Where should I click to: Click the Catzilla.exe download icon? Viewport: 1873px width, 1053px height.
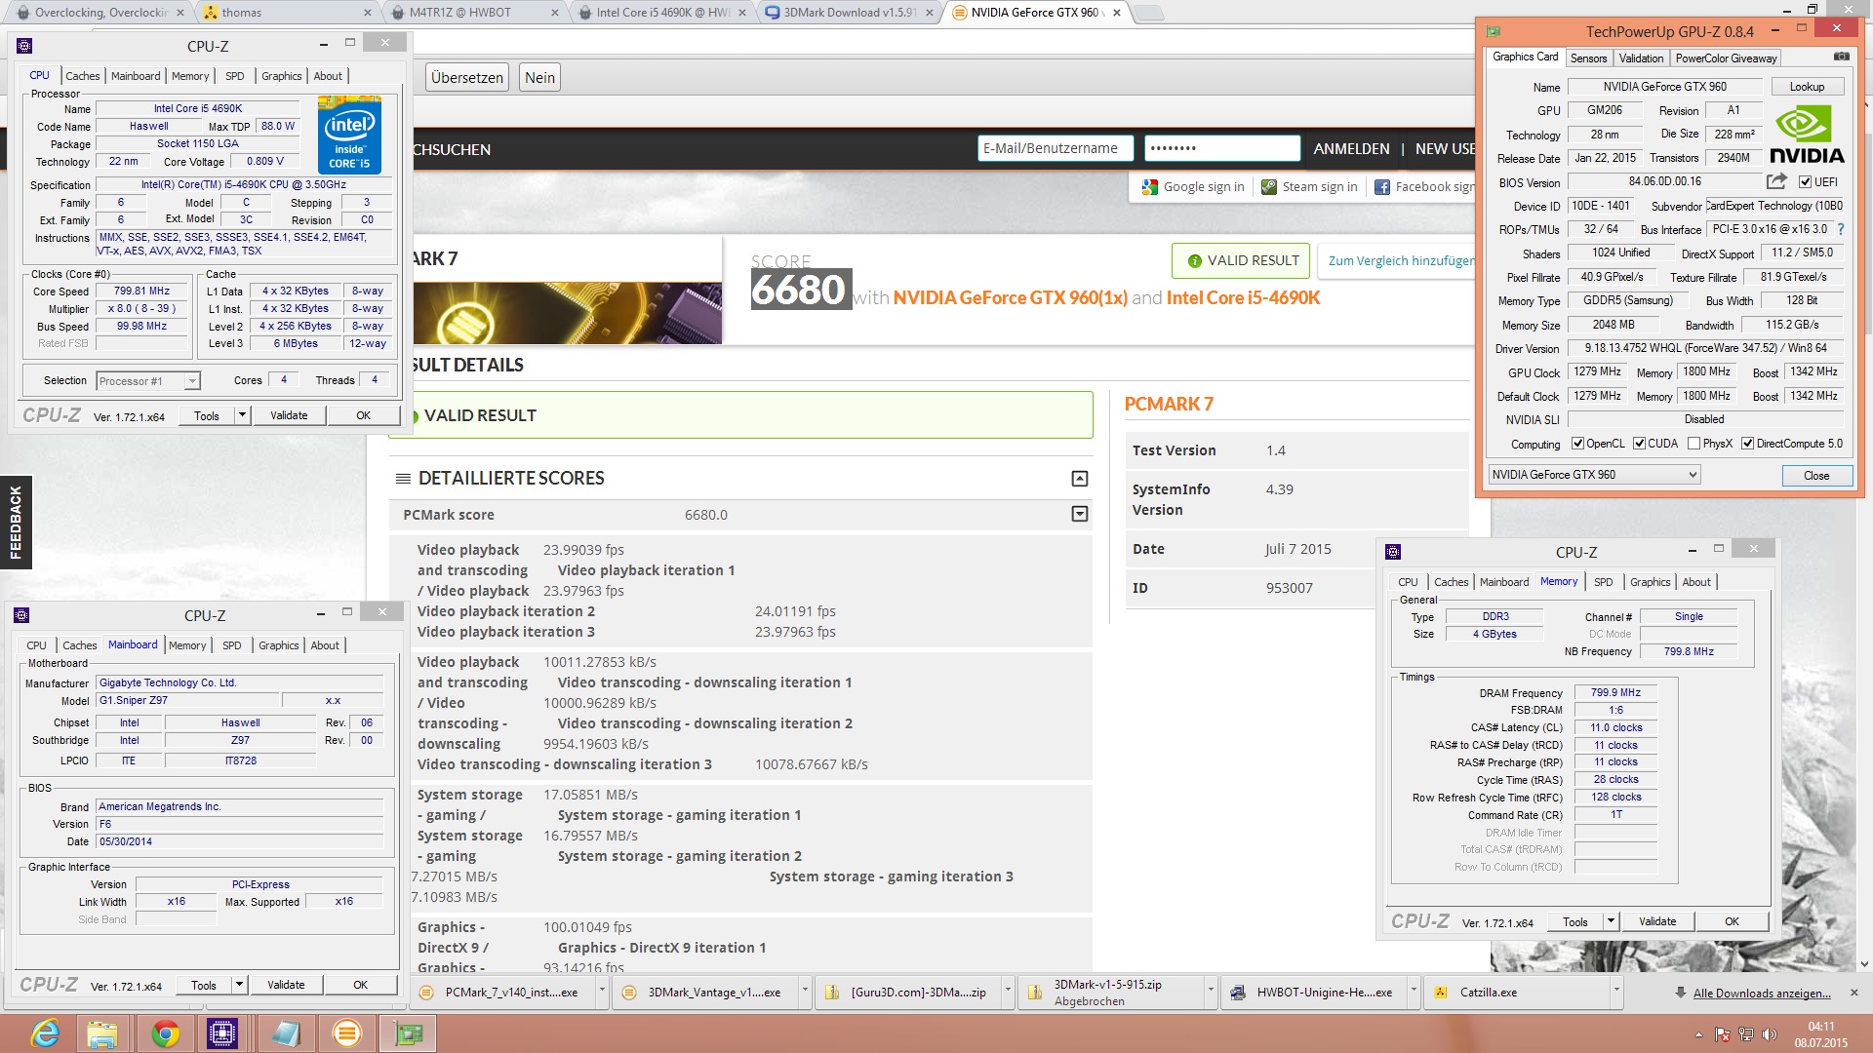coord(1441,993)
